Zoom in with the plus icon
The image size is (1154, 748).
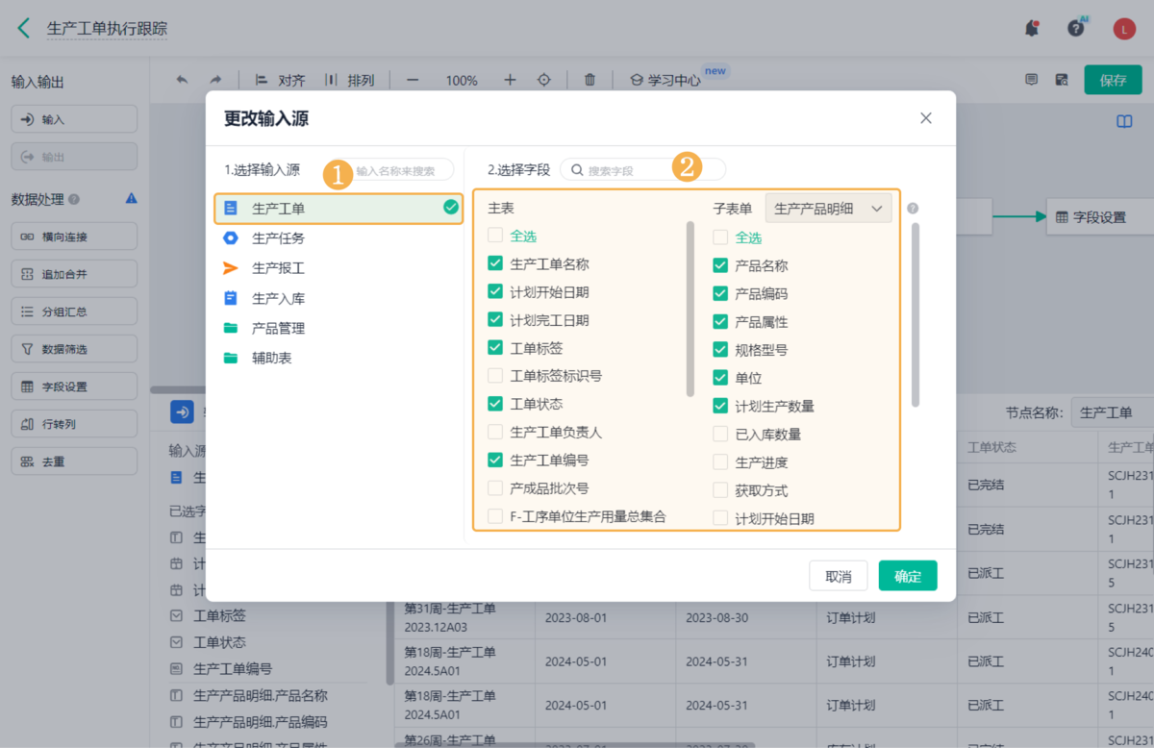pos(510,80)
